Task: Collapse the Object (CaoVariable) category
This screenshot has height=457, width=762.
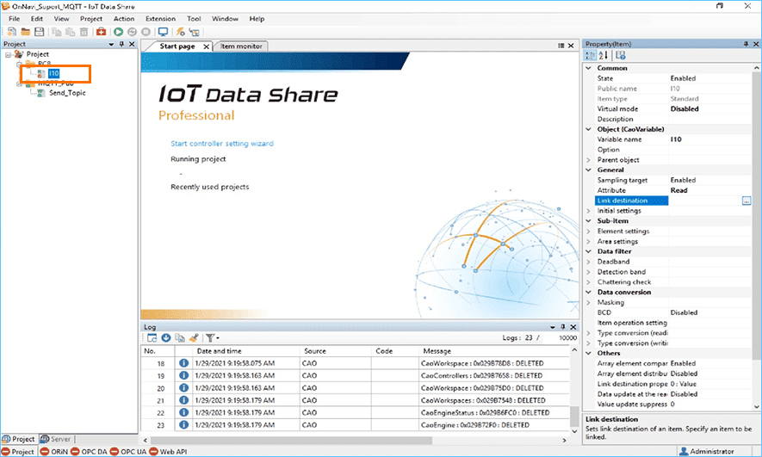Action: pos(589,129)
